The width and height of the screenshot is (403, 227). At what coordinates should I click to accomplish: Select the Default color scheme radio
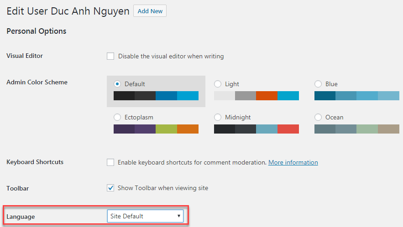point(117,84)
